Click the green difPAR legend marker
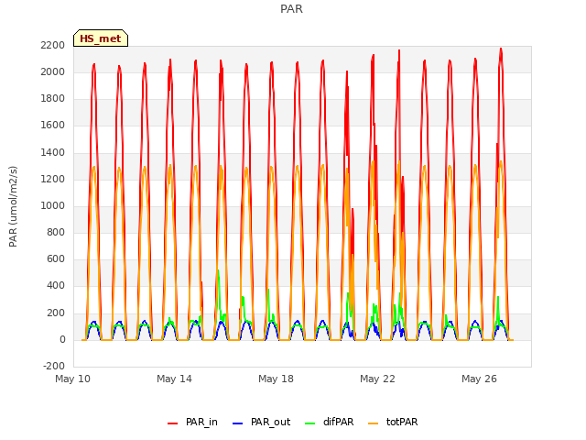586x440 pixels. [310, 423]
